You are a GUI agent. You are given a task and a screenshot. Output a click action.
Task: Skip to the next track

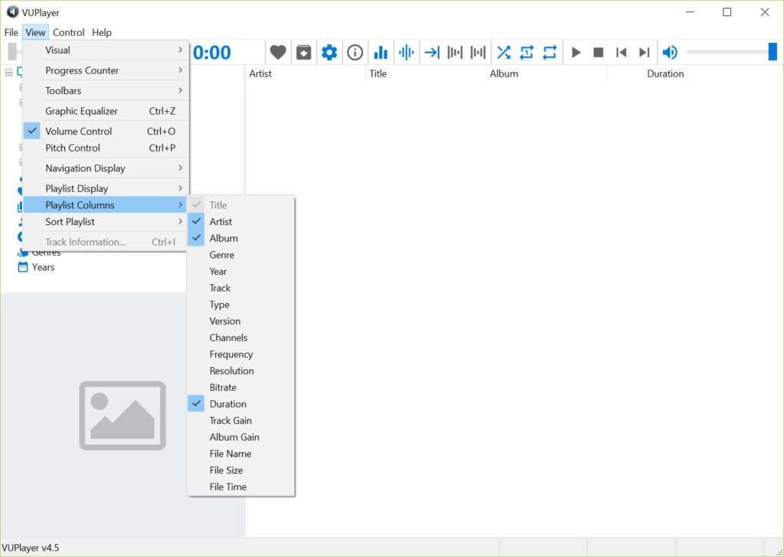[644, 52]
